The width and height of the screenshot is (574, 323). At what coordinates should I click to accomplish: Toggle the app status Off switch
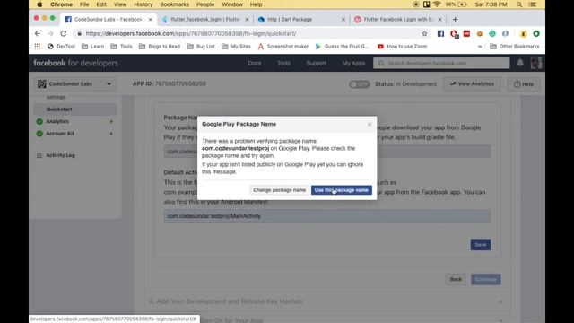359,84
